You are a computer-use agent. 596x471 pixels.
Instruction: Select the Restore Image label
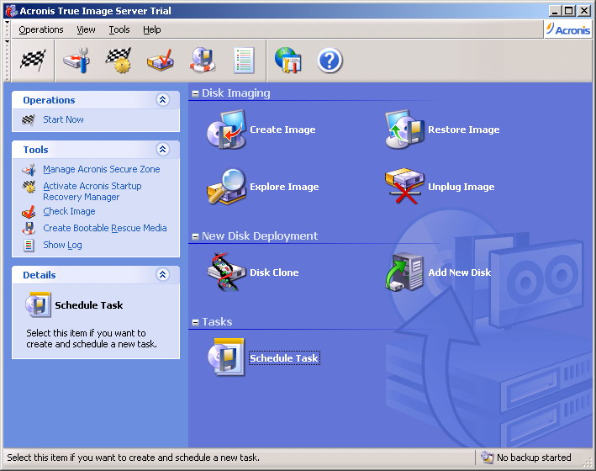[464, 130]
